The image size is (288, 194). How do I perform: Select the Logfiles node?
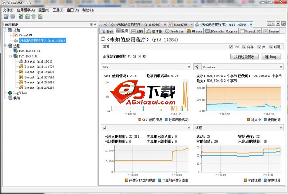(20, 93)
